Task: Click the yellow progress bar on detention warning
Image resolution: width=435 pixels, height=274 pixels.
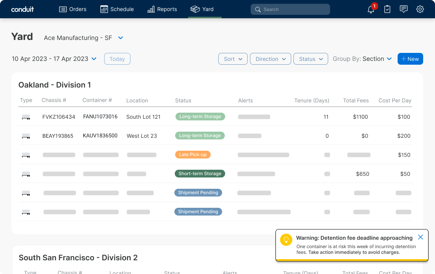Action: click(x=351, y=259)
